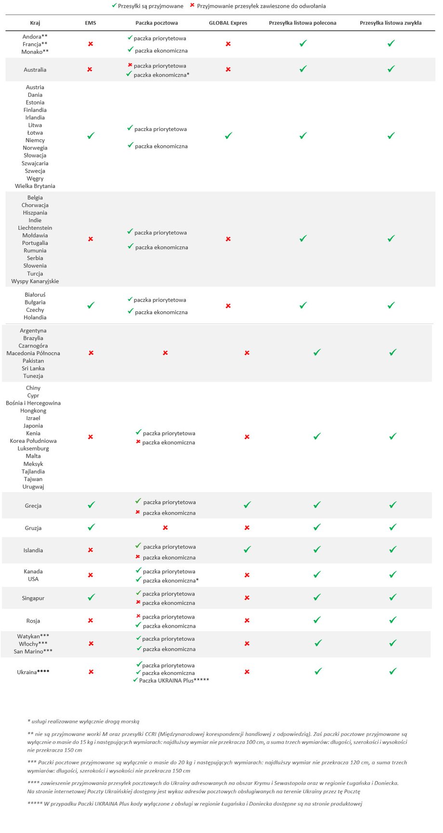Click the 'EMS' column header
Screen dimensions: 443x833
91,23
